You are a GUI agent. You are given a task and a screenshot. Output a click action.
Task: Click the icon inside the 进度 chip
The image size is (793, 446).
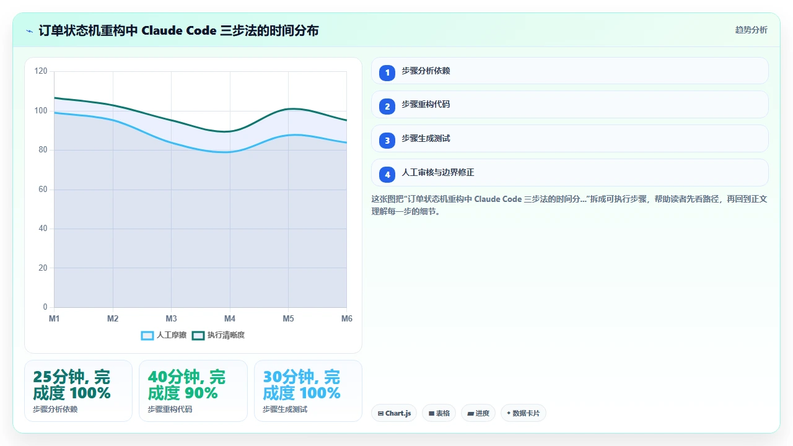pos(470,413)
